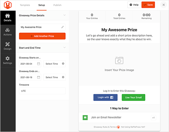This screenshot has height=132, width=169.
Task: Open the calendar icon for giveaway start date
Action: (38, 64)
